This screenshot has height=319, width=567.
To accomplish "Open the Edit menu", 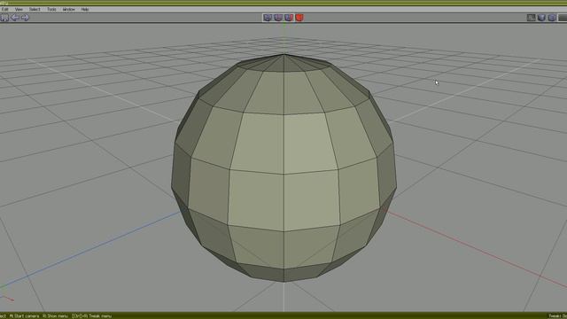I will (5, 10).
